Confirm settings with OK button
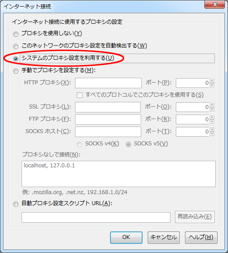 126,238
